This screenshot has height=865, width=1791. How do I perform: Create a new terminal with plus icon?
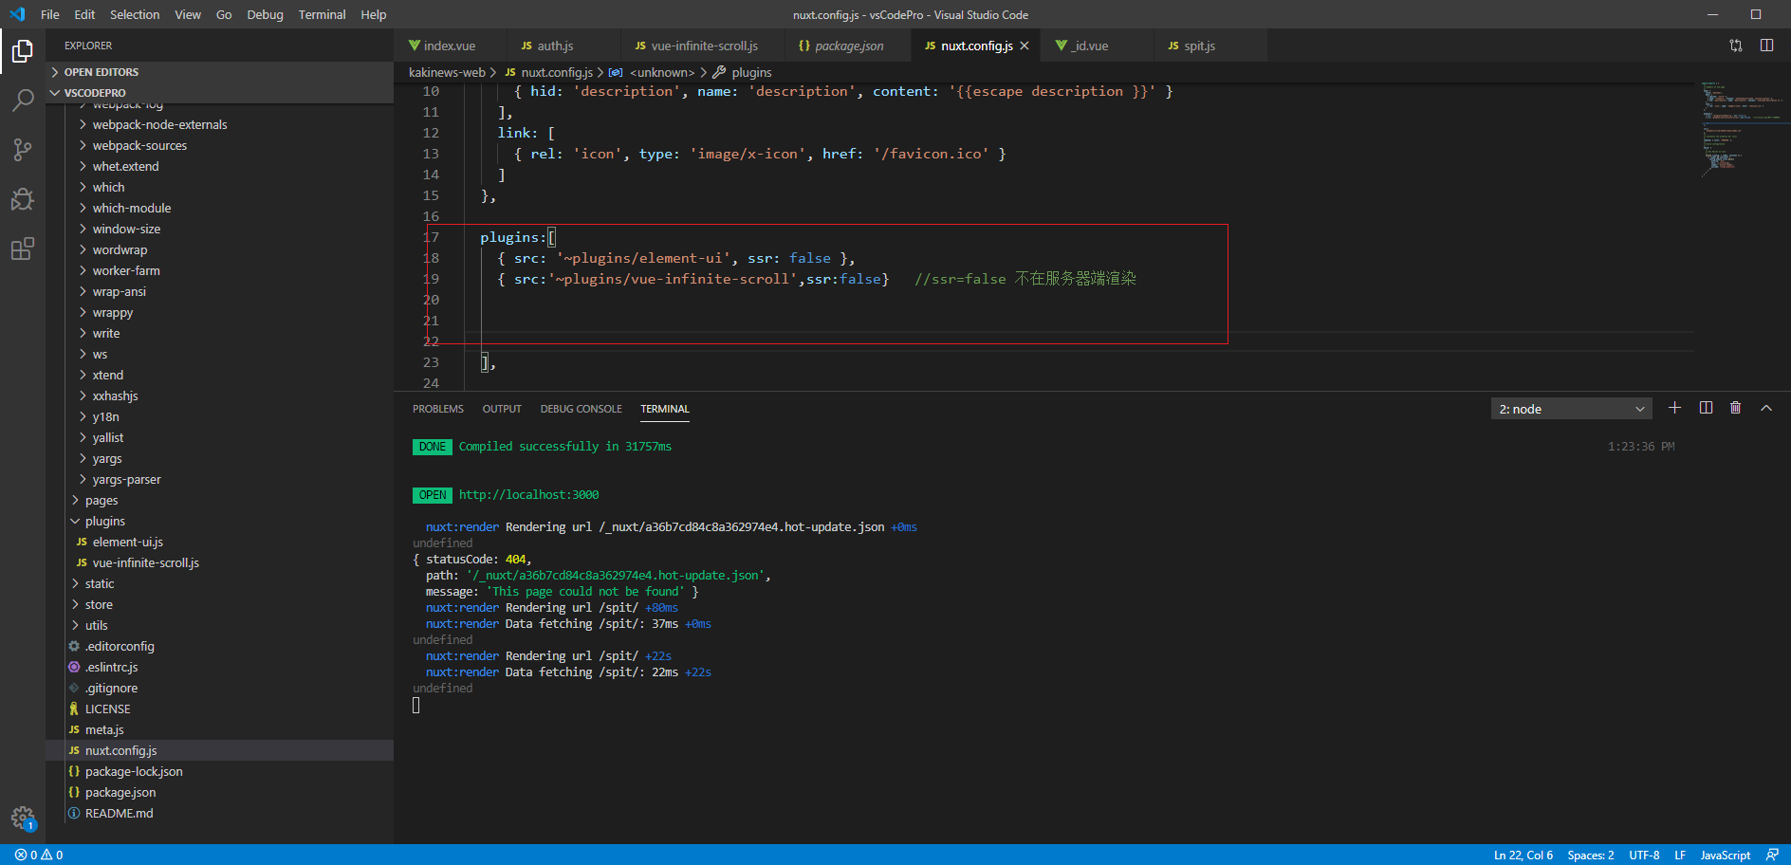(1674, 408)
